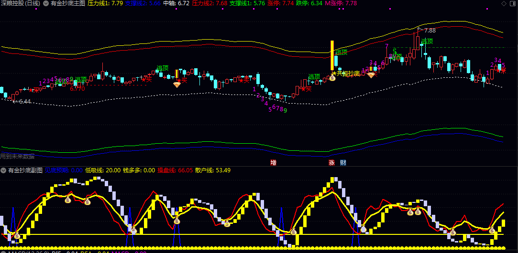Select the 压力线1: 7.79 legend value
The image size is (518, 253).
(x=105, y=4)
